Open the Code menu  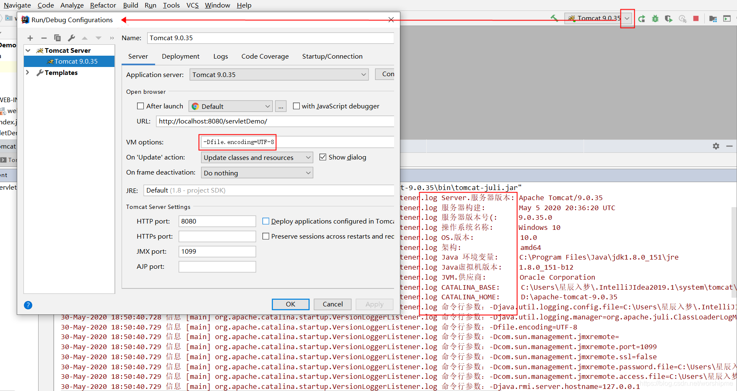pos(46,5)
